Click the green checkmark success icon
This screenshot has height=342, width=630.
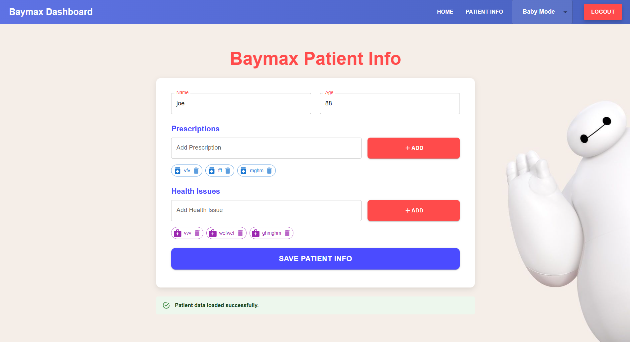coord(166,305)
